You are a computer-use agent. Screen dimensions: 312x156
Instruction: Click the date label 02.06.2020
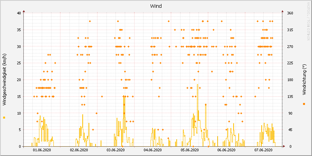[79, 150]
